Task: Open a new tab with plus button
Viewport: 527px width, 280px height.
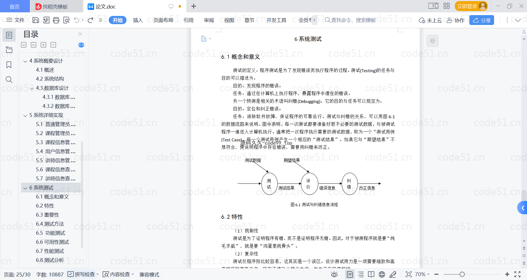Action: pyautogui.click(x=194, y=6)
